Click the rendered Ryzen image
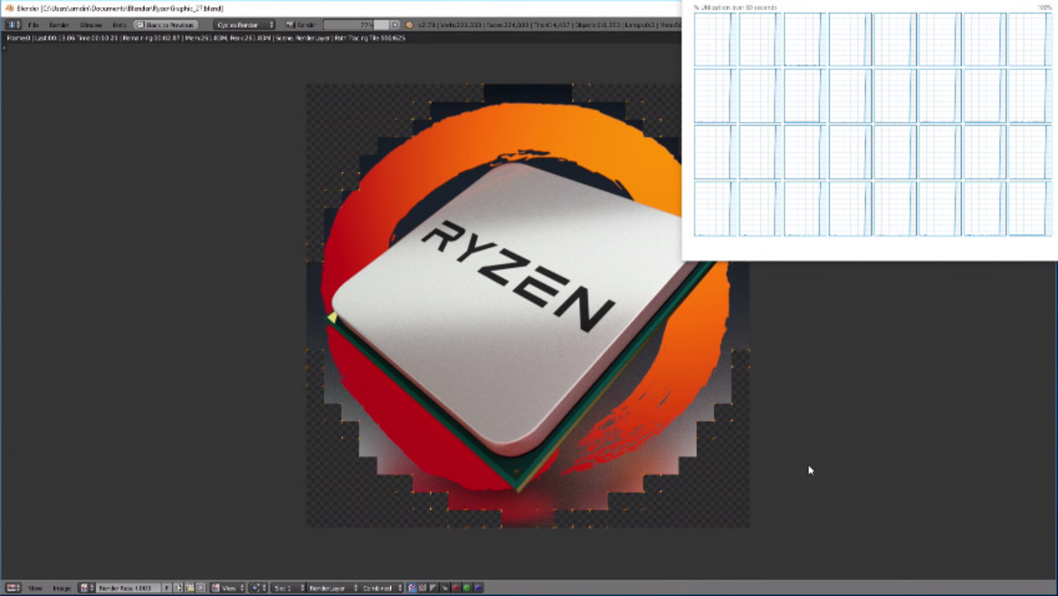Viewport: 1058px width, 596px height. pos(528,305)
